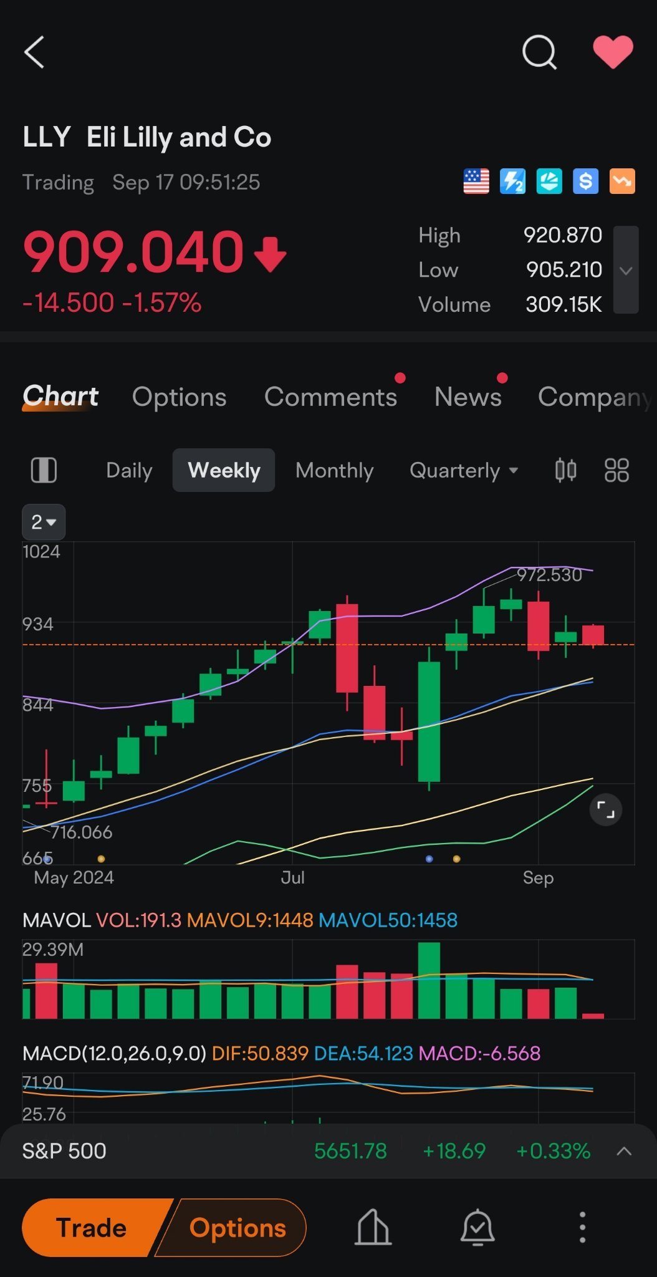Viewport: 657px width, 1277px height.
Task: Open the News tab
Action: point(468,397)
